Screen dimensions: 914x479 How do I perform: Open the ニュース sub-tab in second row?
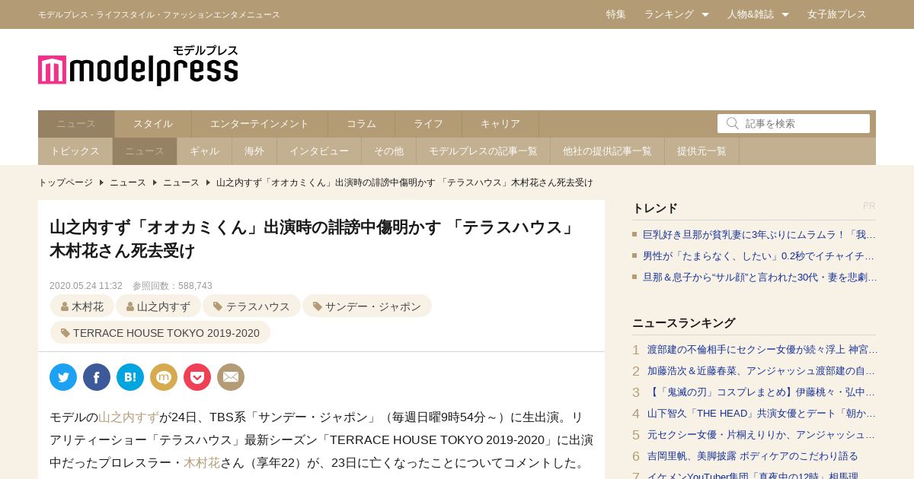point(145,151)
